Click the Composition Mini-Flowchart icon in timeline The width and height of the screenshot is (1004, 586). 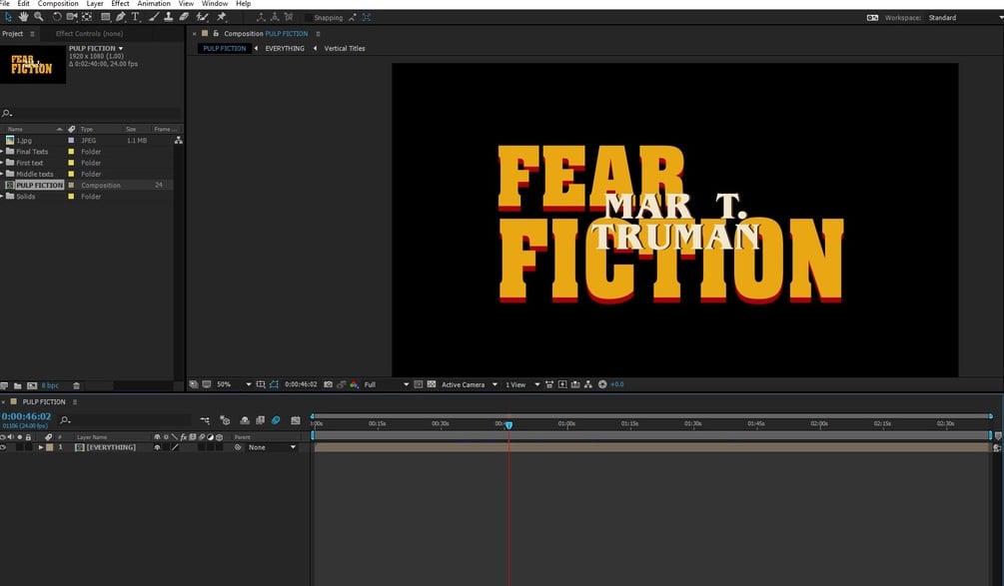coord(204,420)
